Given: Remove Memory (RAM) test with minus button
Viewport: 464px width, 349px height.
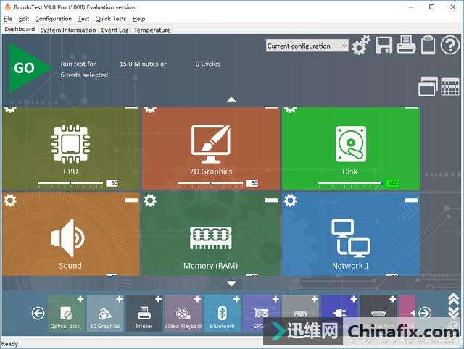Looking at the screenshot, I should pos(271,201).
